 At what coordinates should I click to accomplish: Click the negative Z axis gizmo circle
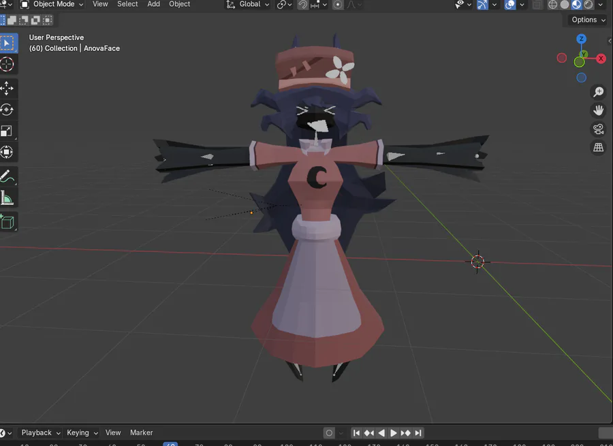pos(582,78)
